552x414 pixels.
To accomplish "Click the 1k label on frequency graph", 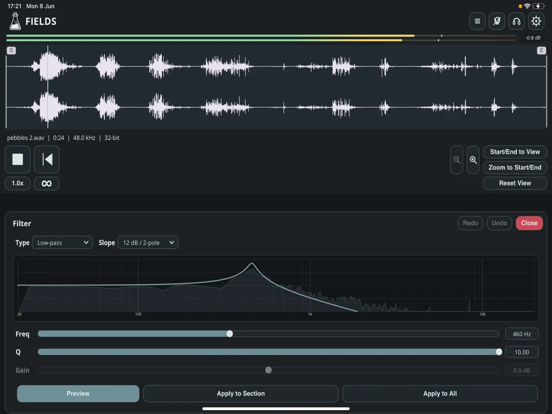I will (x=310, y=314).
